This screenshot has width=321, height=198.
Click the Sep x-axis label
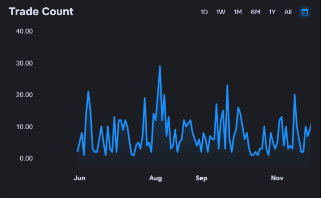click(x=202, y=178)
